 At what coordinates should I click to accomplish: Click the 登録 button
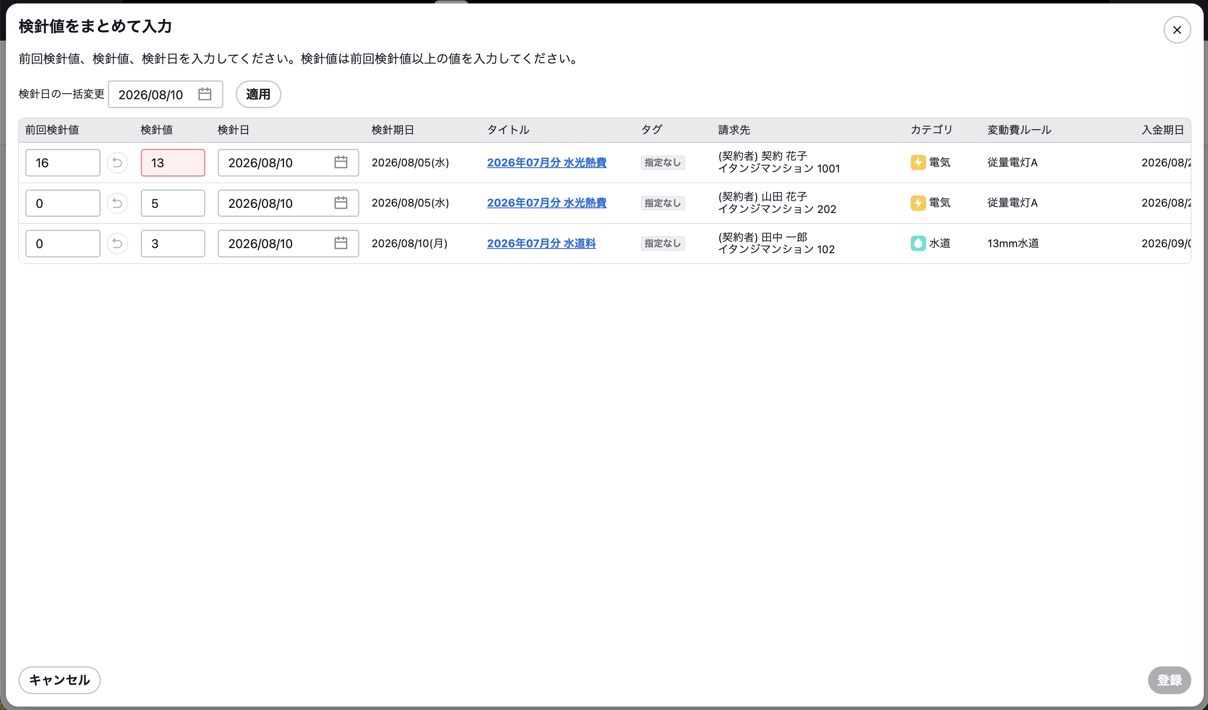[x=1169, y=680]
